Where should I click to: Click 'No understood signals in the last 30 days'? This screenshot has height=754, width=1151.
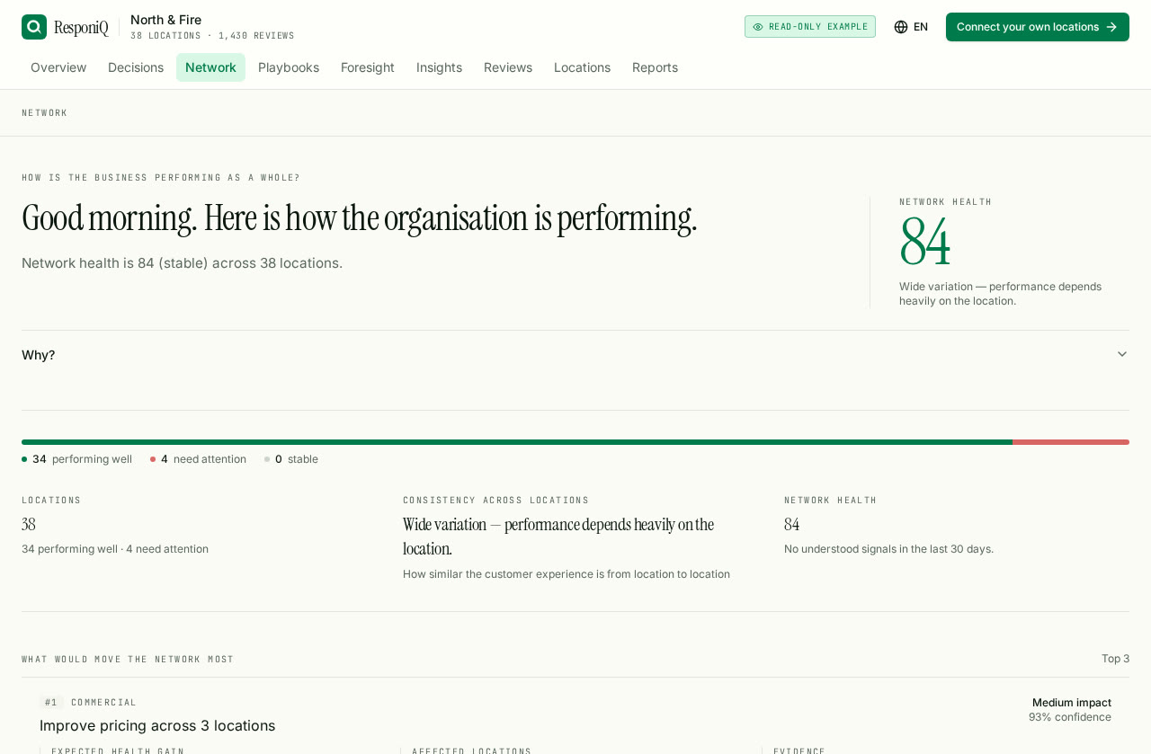[888, 549]
